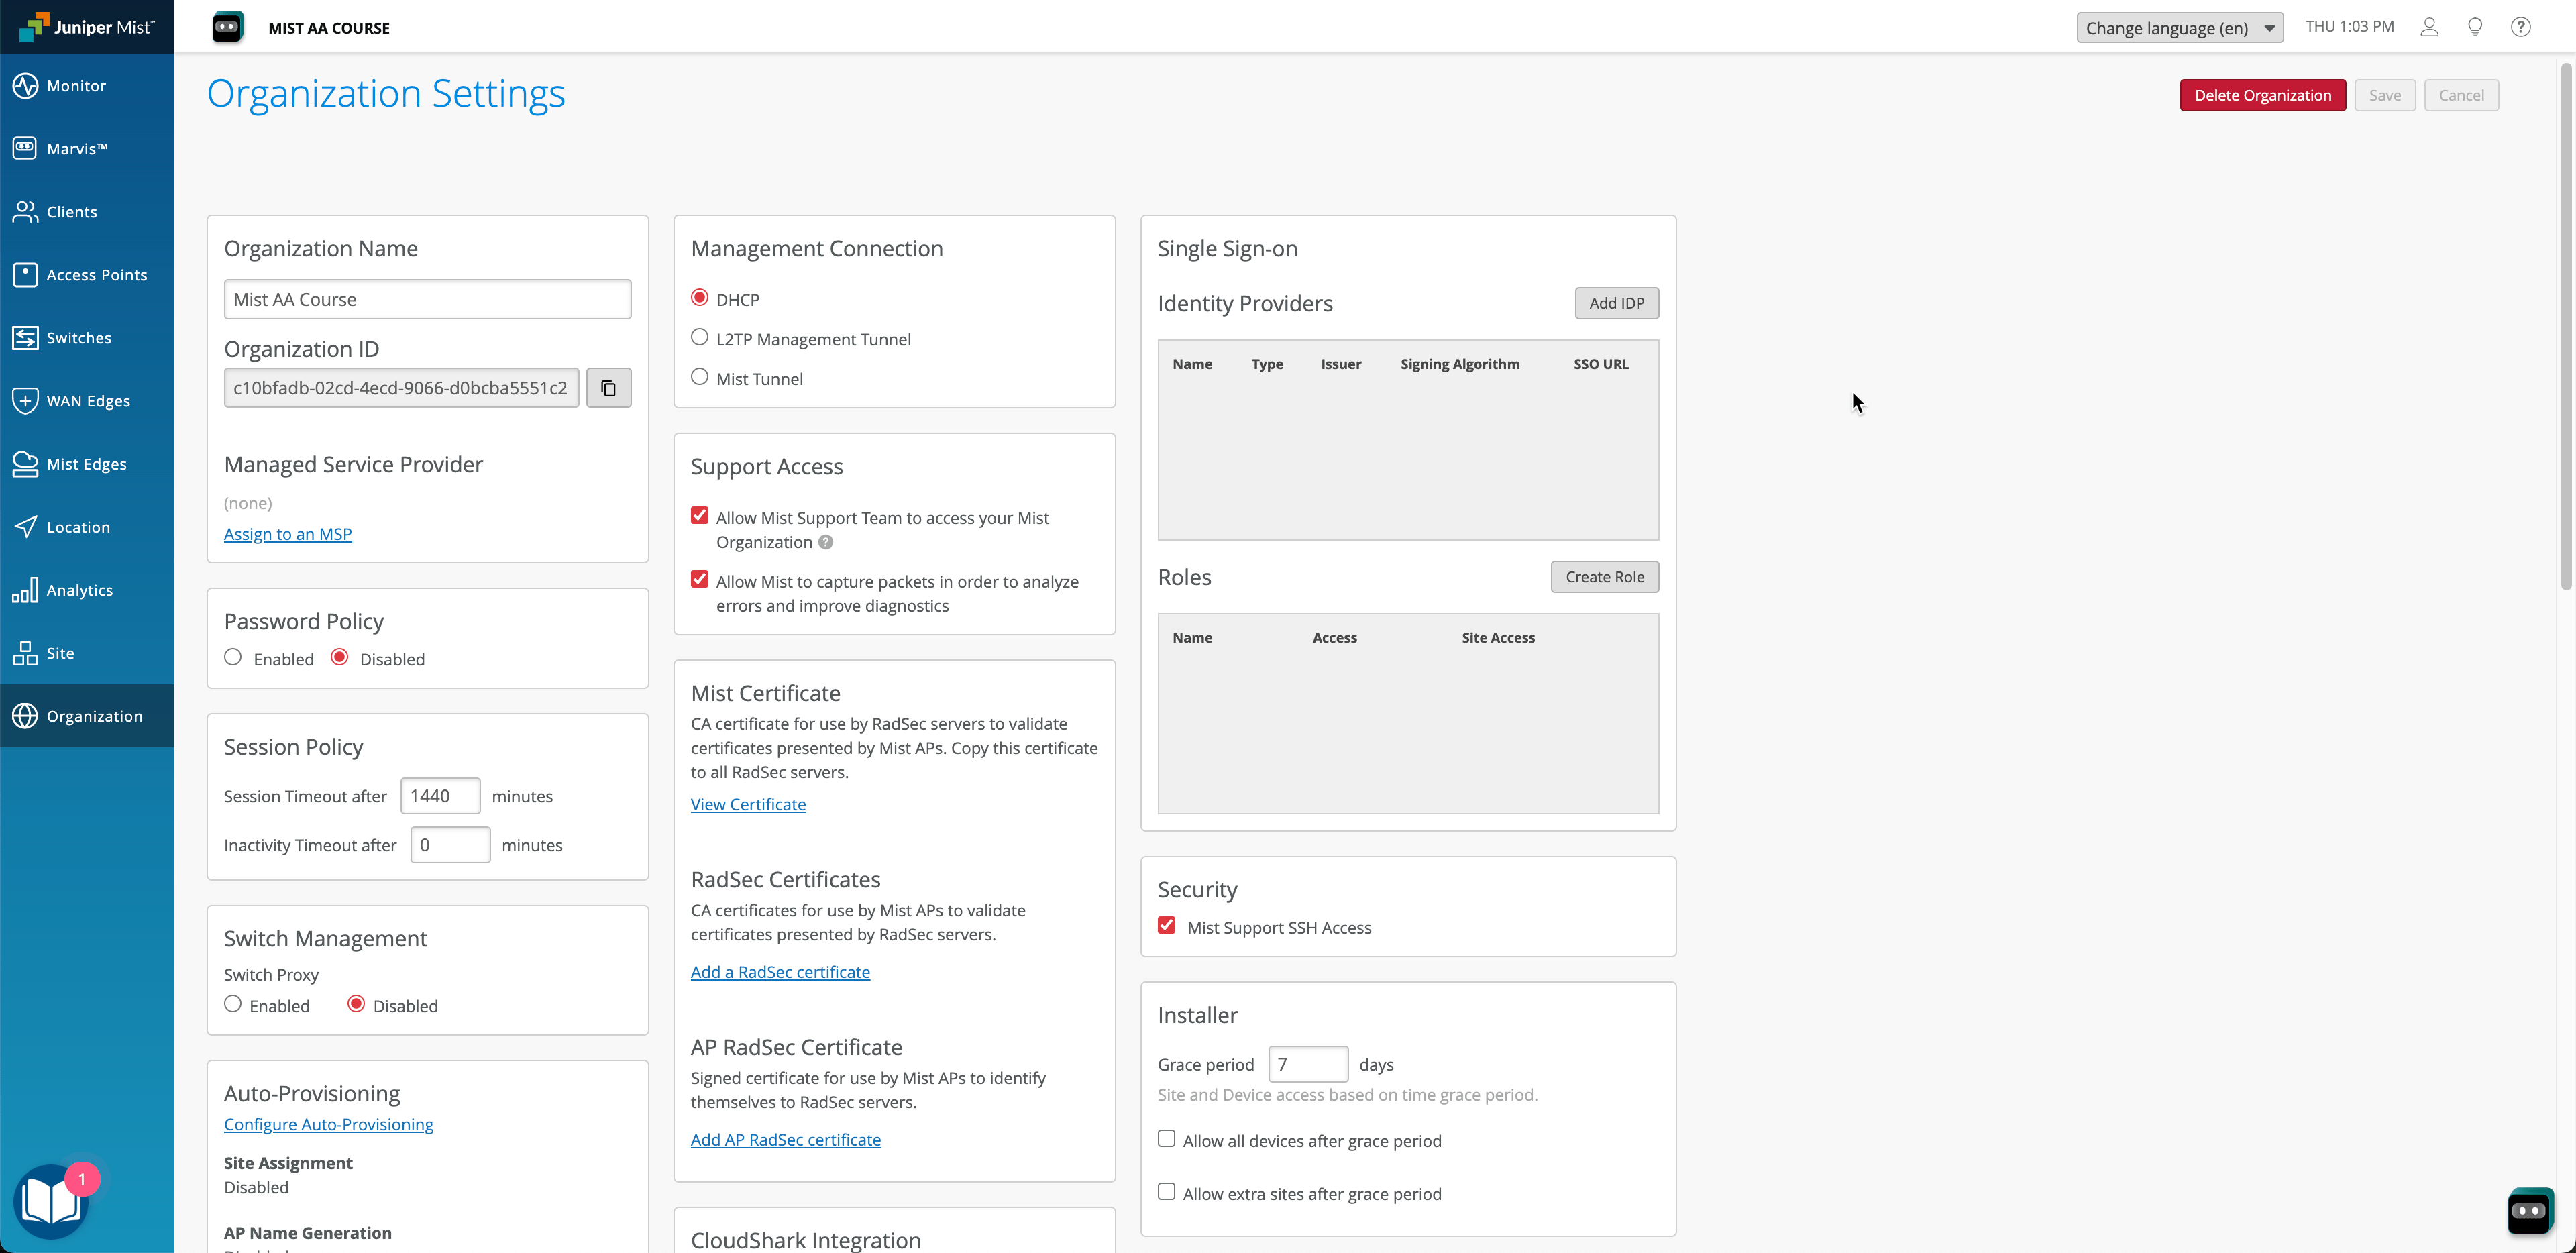The height and width of the screenshot is (1253, 2576).
Task: Navigate to Switches in sidebar
Action: [x=79, y=338]
